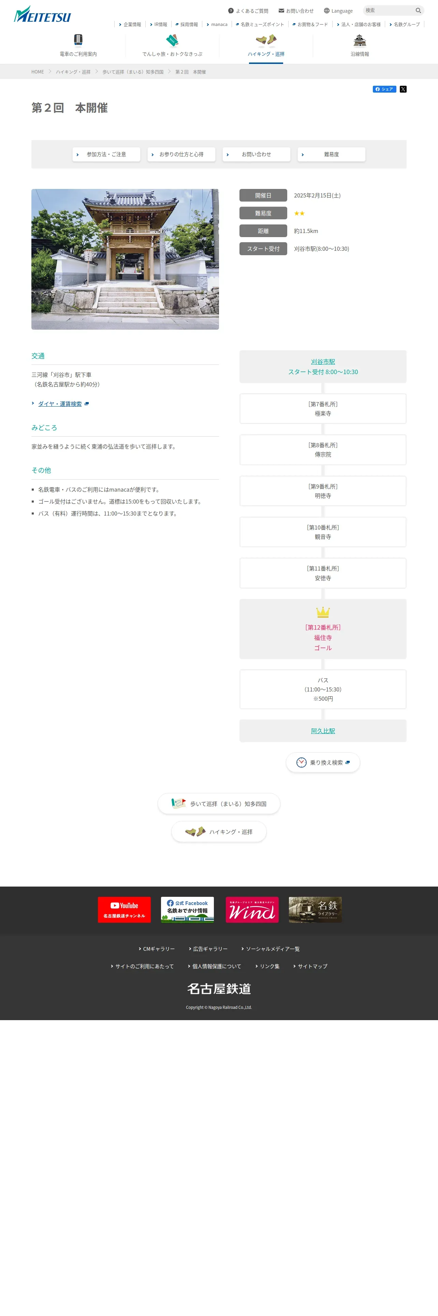Click the train trips ticket icon
The image size is (438, 1316).
pos(172,40)
